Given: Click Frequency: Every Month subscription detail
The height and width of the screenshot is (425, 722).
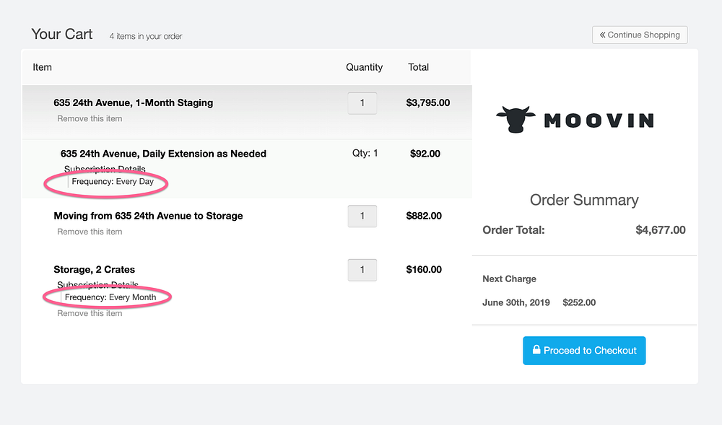Looking at the screenshot, I should click(x=110, y=297).
